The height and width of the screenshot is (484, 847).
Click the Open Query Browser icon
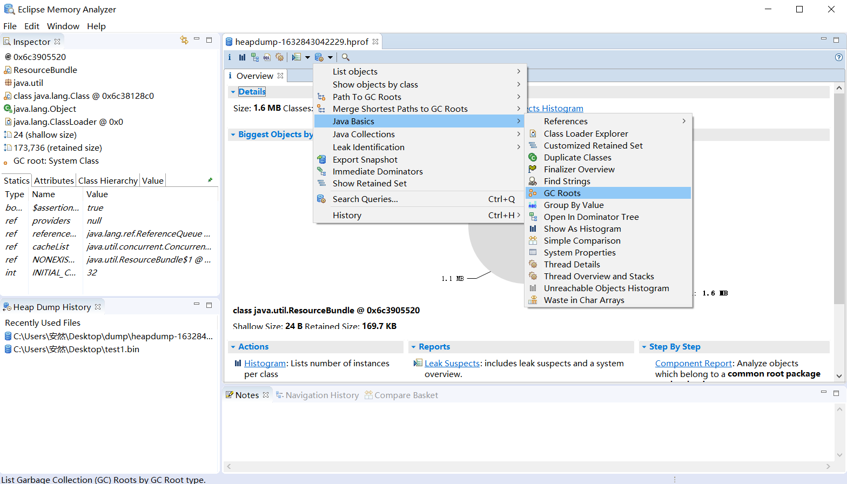click(x=319, y=57)
